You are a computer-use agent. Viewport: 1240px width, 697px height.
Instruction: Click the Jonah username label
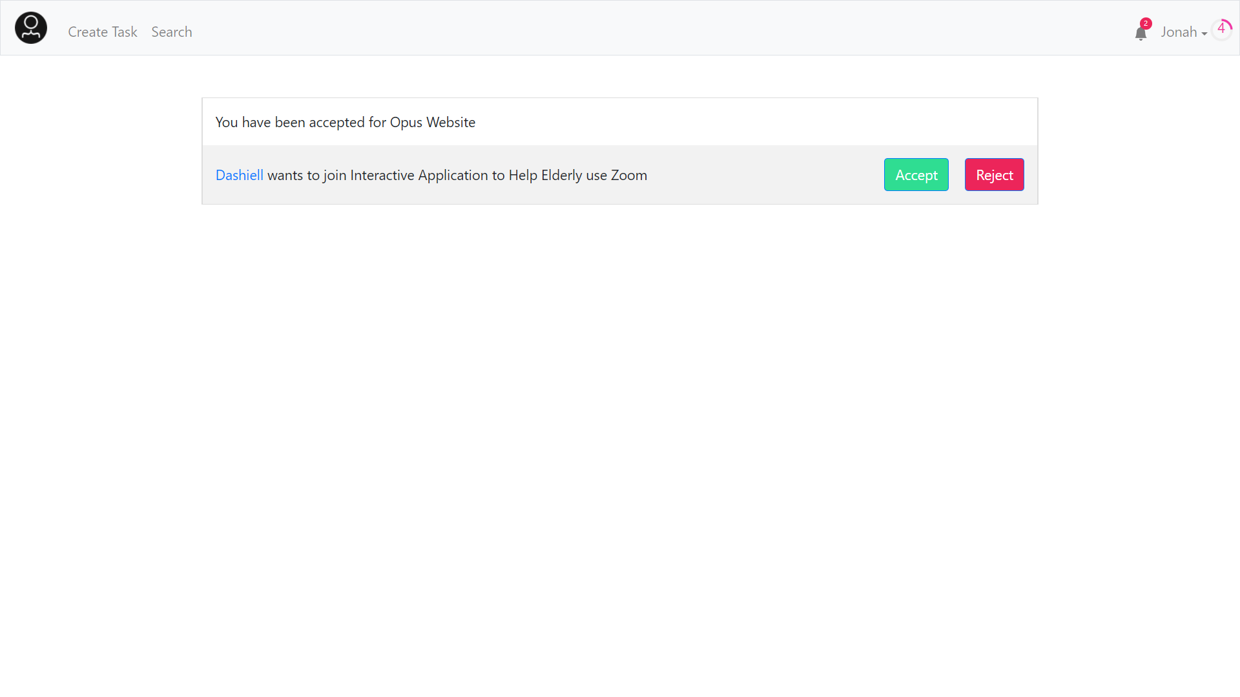point(1179,32)
